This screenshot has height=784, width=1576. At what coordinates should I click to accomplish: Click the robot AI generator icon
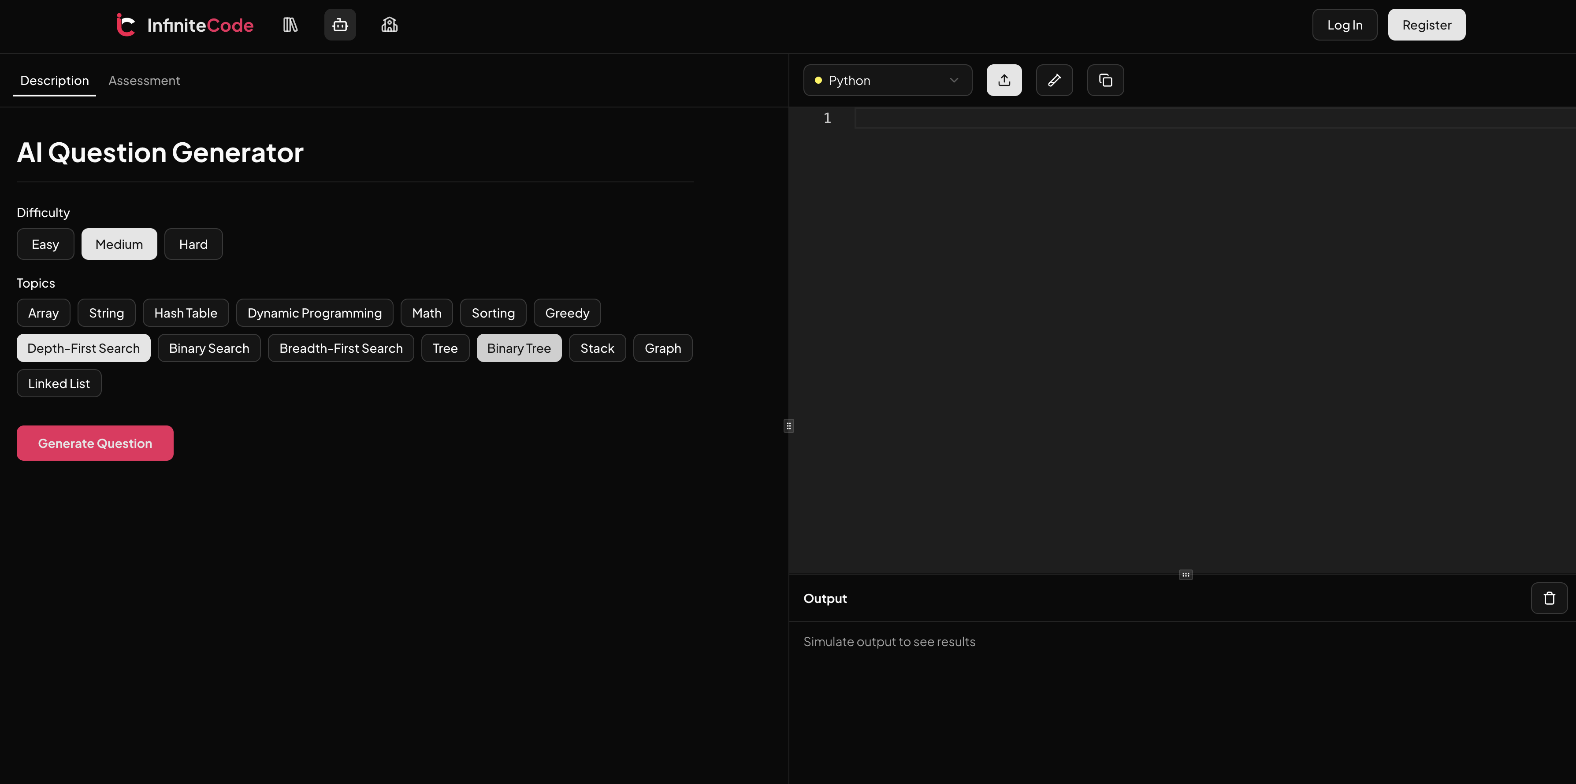click(x=339, y=25)
